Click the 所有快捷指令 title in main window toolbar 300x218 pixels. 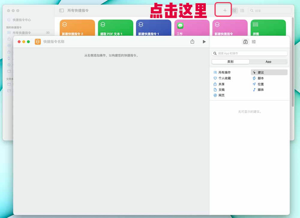pyautogui.click(x=78, y=10)
